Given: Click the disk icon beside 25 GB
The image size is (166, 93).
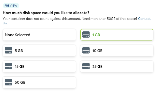Looking at the screenshot, I should coord(86,66).
